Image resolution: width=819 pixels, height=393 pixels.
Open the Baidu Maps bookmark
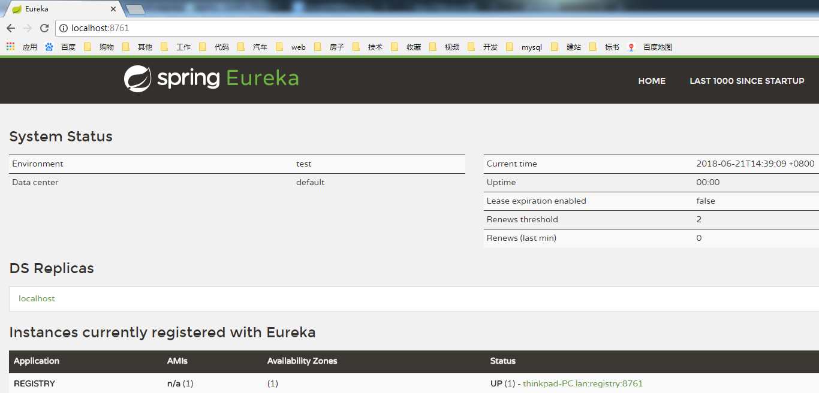(651, 47)
